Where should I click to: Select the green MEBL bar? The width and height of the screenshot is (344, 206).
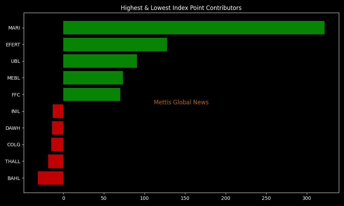[93, 78]
